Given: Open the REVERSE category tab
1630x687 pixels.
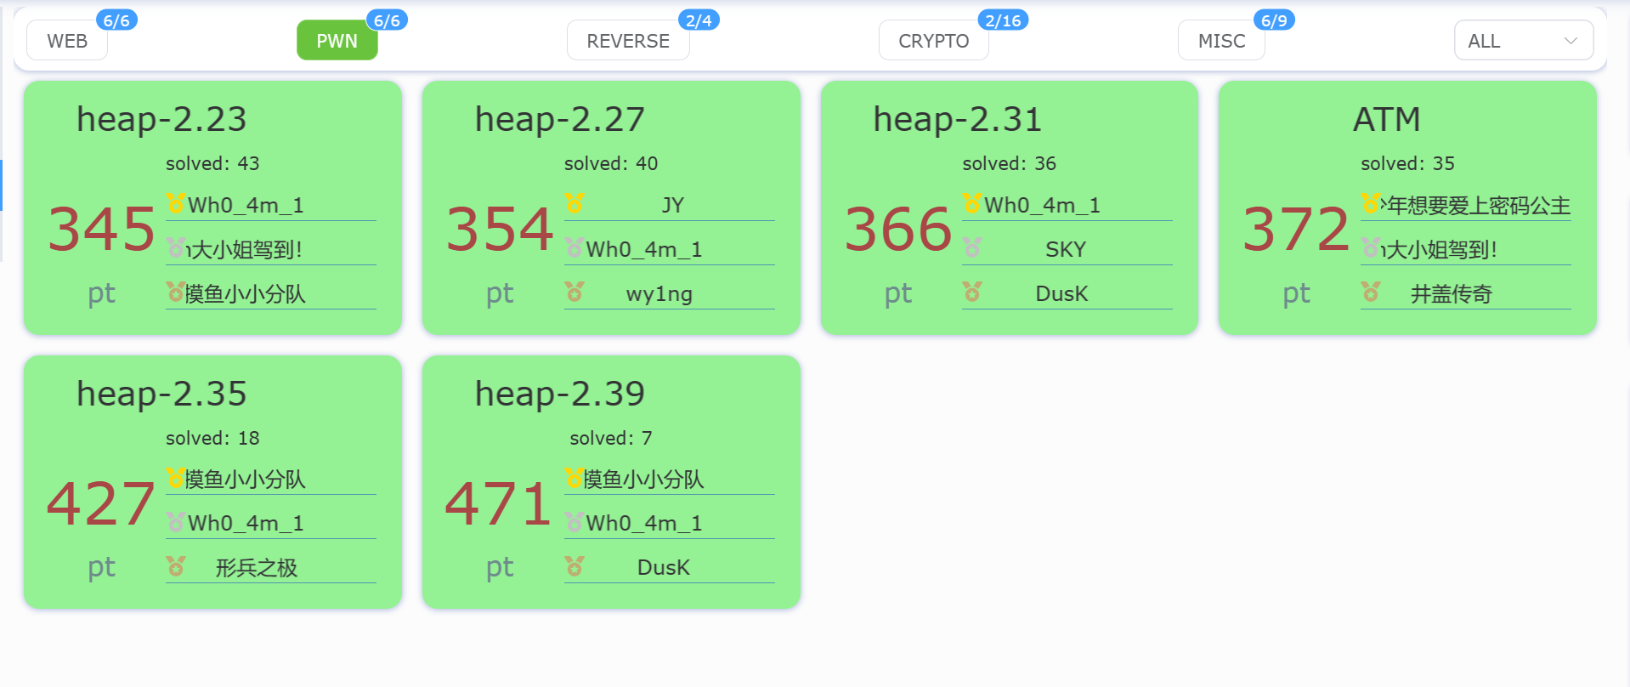Looking at the screenshot, I should tap(628, 41).
